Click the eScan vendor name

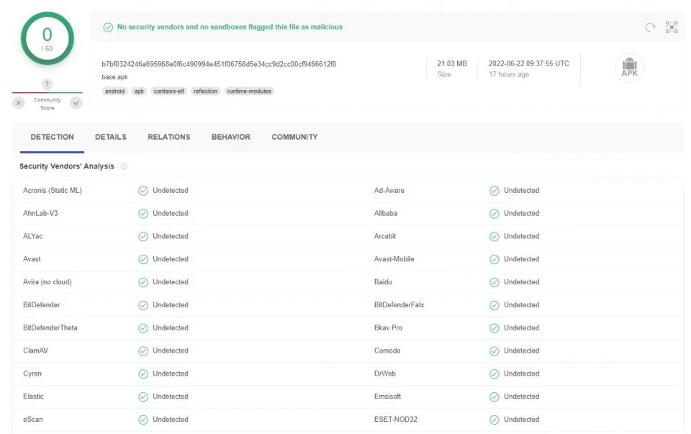(x=33, y=420)
